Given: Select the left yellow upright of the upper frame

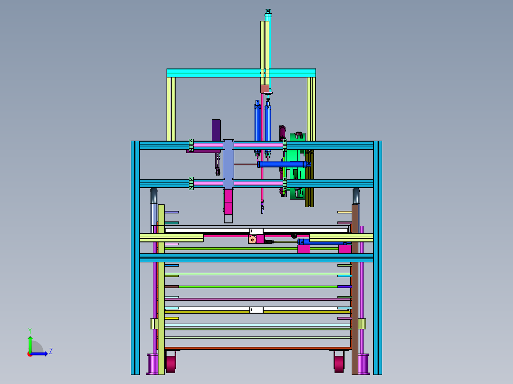Looking at the screenshot, I should click(171, 109).
